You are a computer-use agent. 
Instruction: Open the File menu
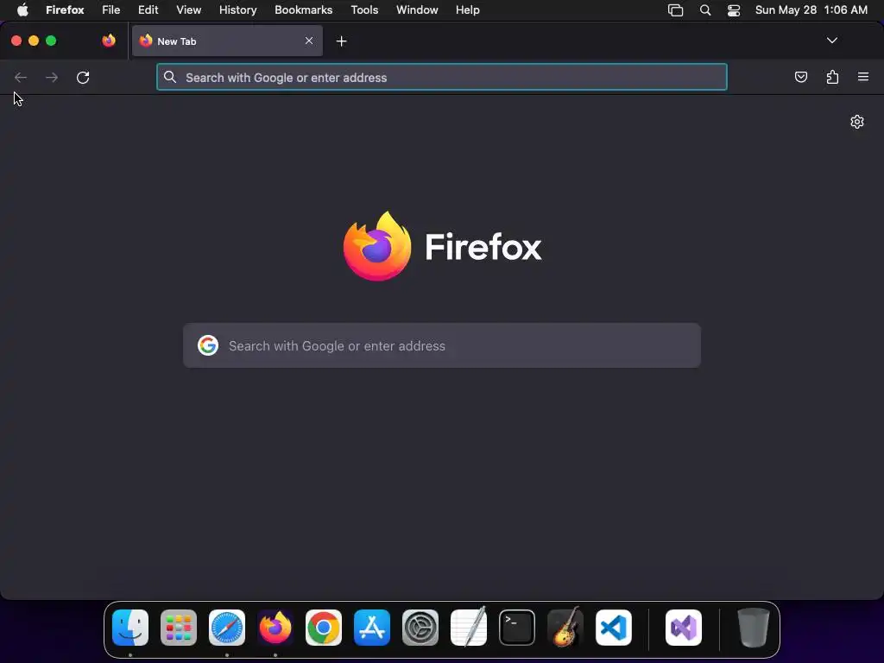point(111,9)
